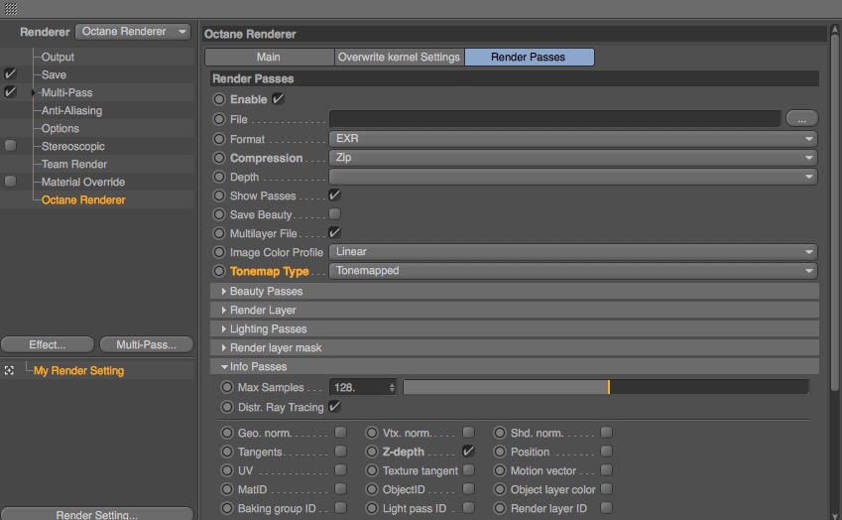
Task: Toggle the Show Passes checkbox
Action: [x=334, y=195]
